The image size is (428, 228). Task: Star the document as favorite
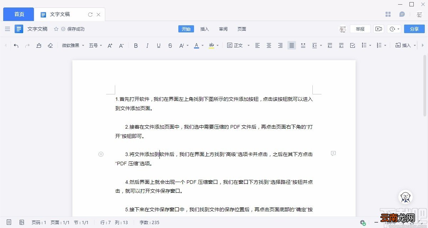[x=56, y=29]
